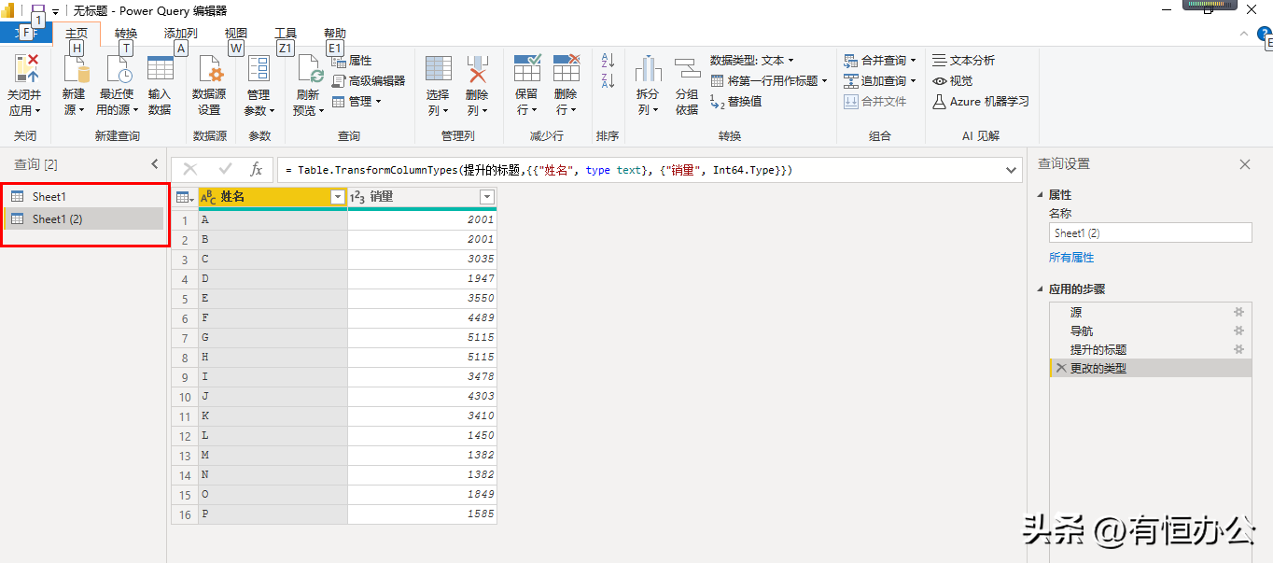Screen dimensions: 1273x563
Task: Click the fx add step icon
Action: coord(256,170)
